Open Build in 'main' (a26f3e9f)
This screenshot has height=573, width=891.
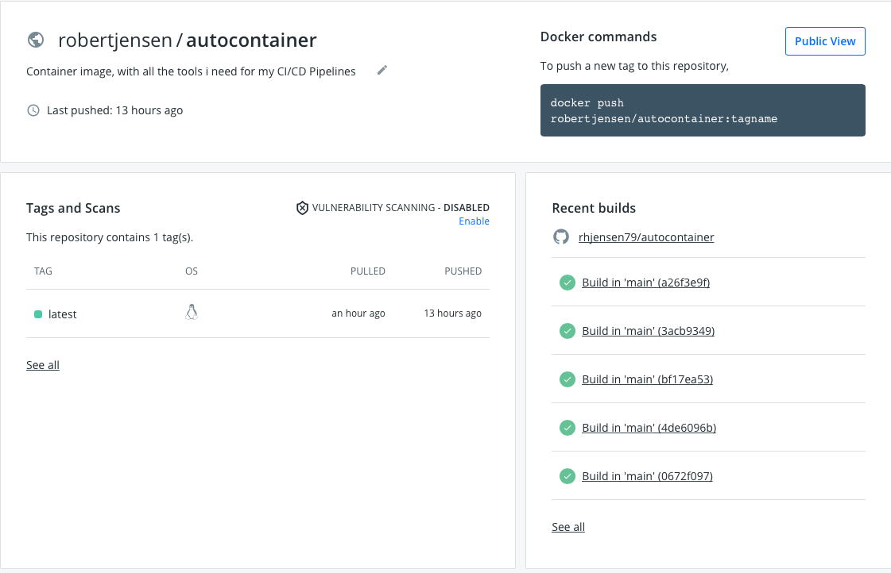(x=645, y=283)
